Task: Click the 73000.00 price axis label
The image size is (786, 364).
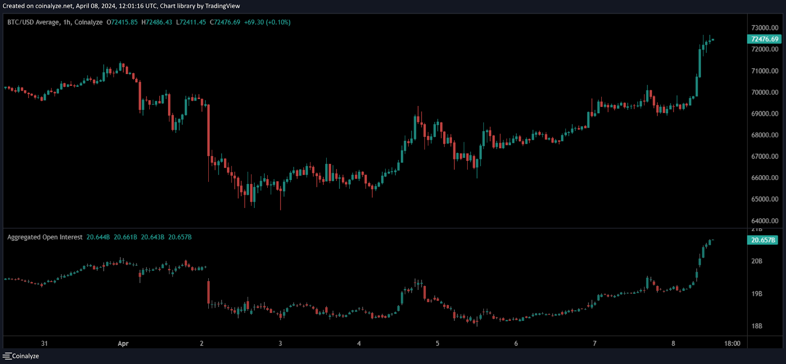Action: pyautogui.click(x=765, y=28)
